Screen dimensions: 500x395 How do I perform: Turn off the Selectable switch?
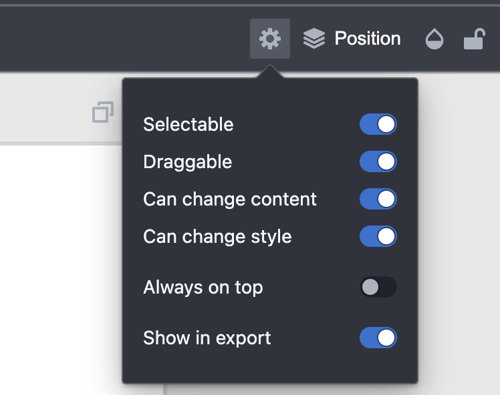(378, 125)
